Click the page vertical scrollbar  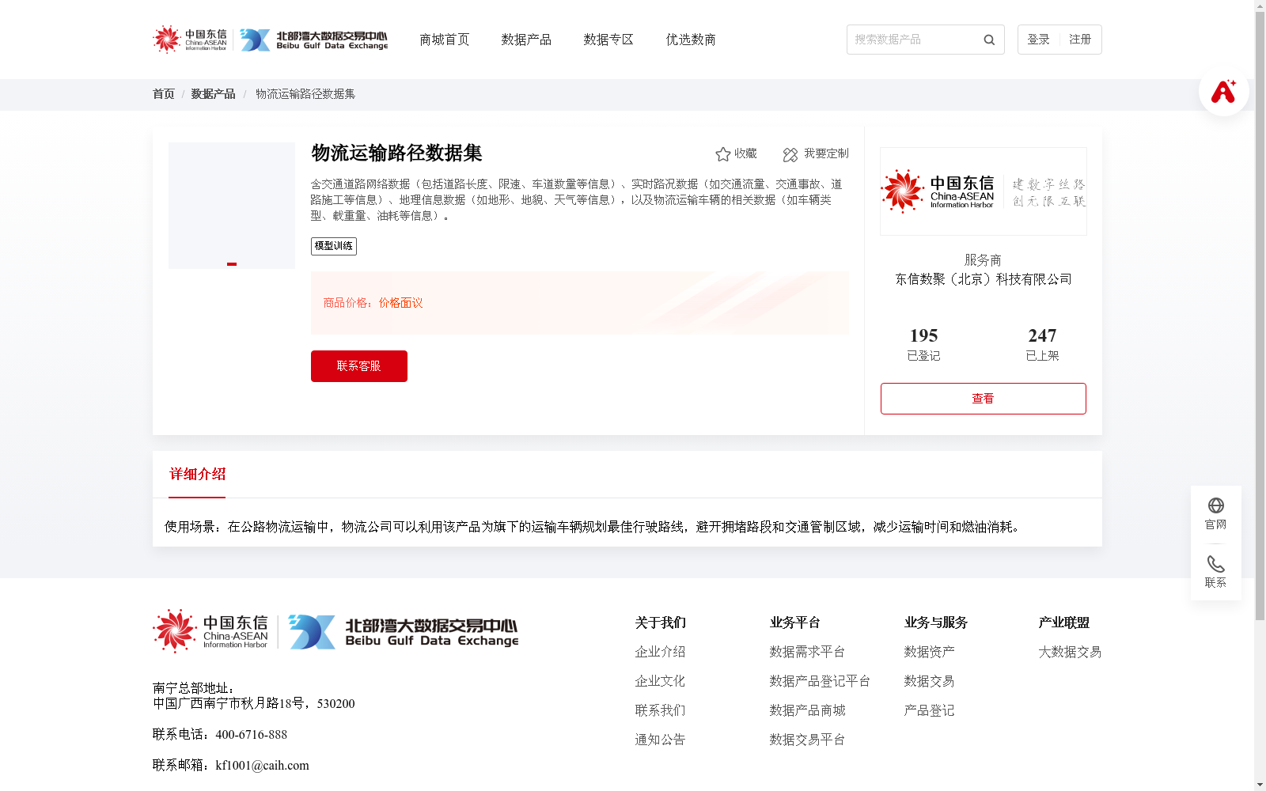(x=1260, y=316)
